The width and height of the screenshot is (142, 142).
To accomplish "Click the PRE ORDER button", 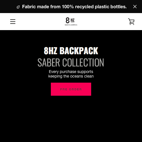I will click(71, 89).
